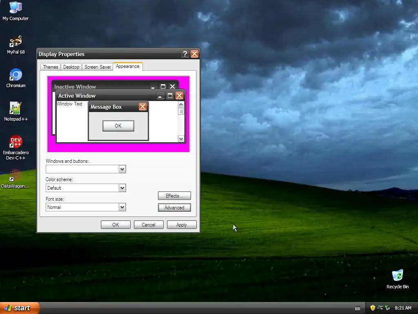Screen dimensions: 418x314
Task: Click the preview Active Window minimize button
Action: pos(160,96)
